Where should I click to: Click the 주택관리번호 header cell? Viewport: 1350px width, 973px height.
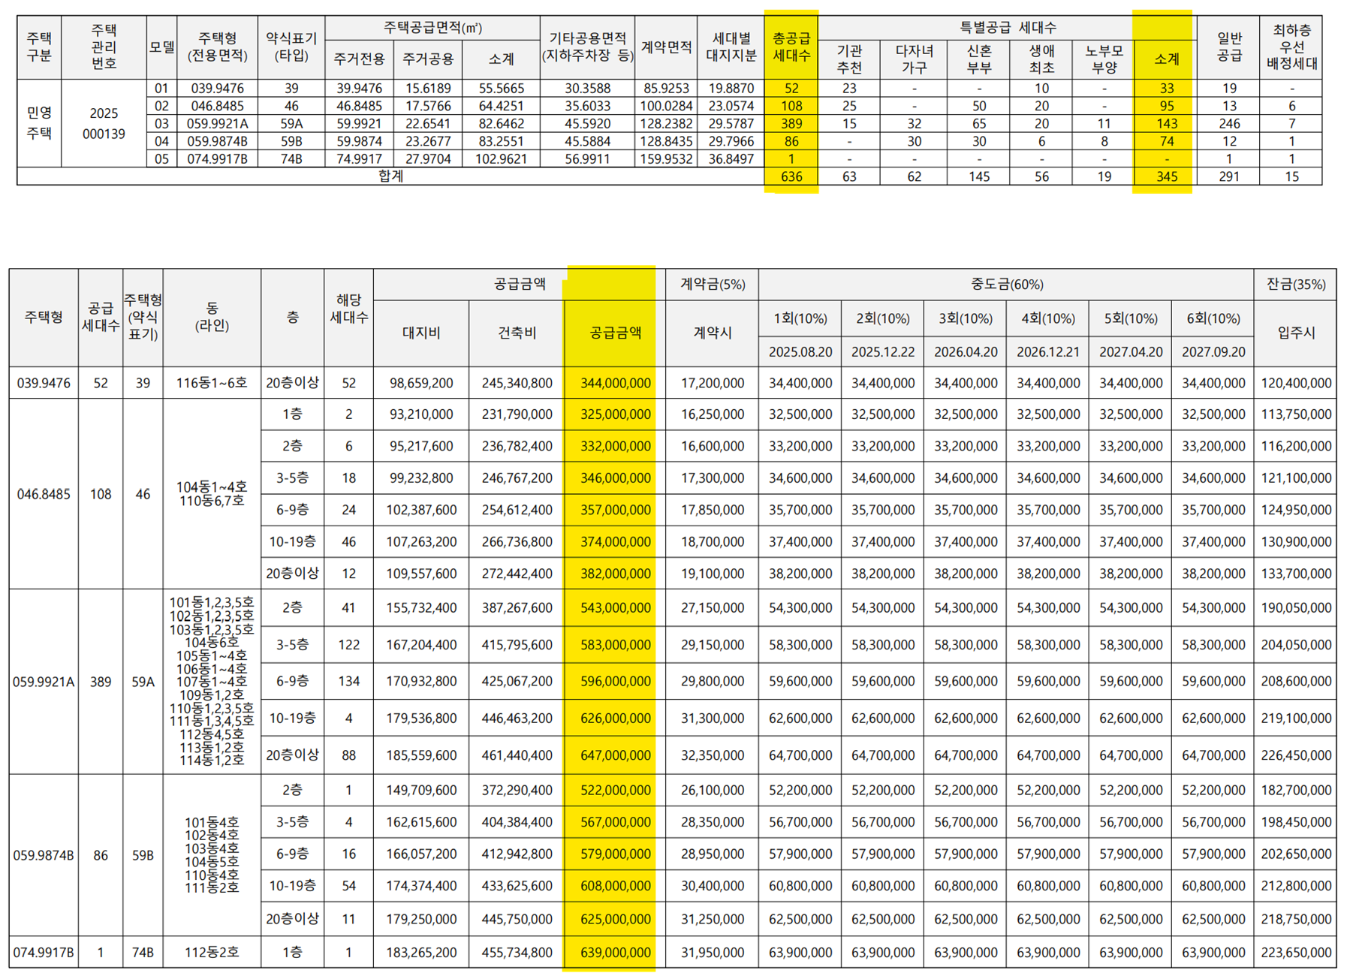(104, 47)
